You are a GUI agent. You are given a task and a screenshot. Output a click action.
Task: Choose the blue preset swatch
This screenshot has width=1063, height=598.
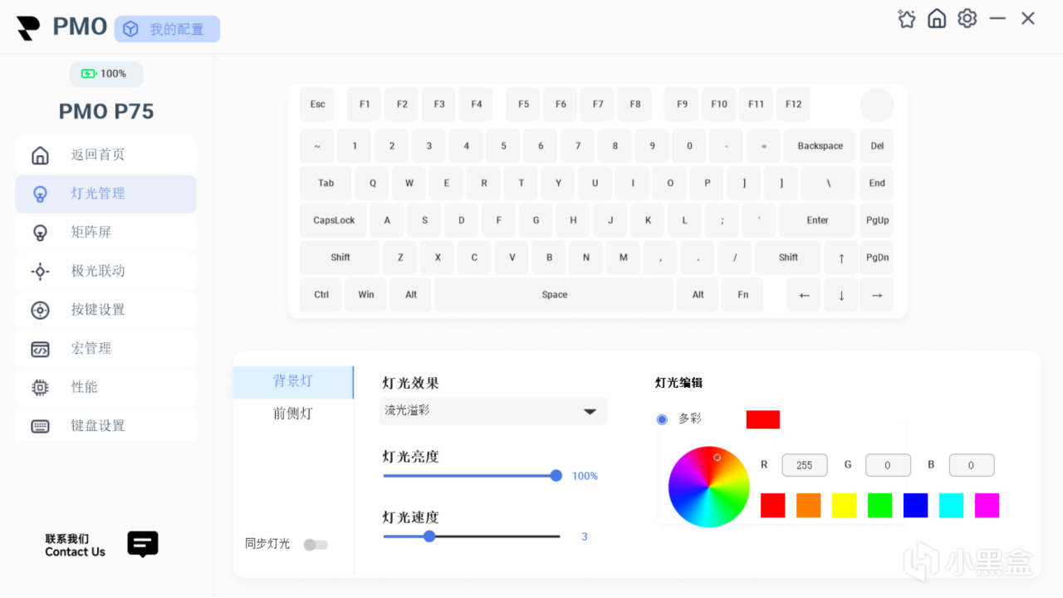916,505
